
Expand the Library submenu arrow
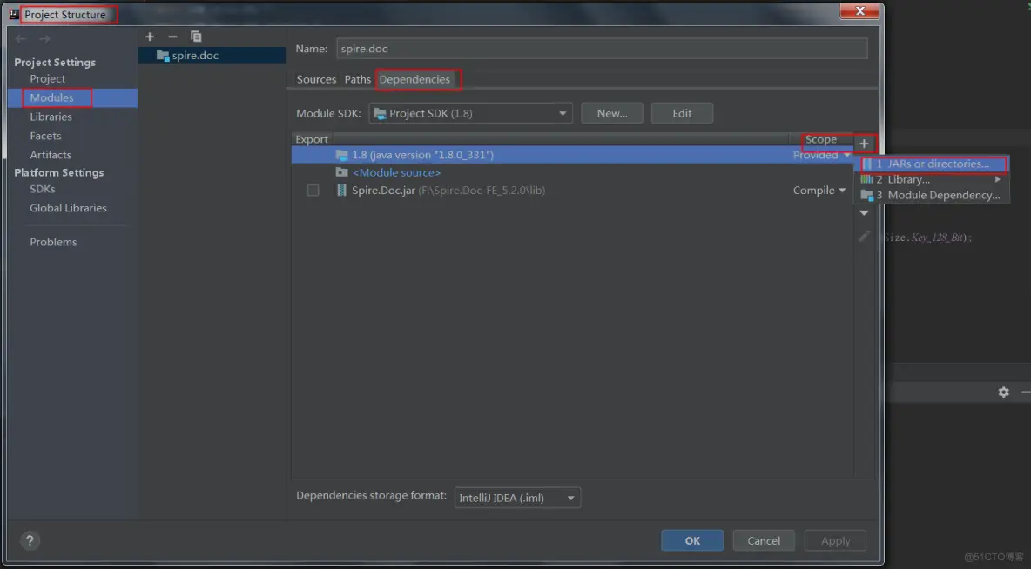(997, 179)
